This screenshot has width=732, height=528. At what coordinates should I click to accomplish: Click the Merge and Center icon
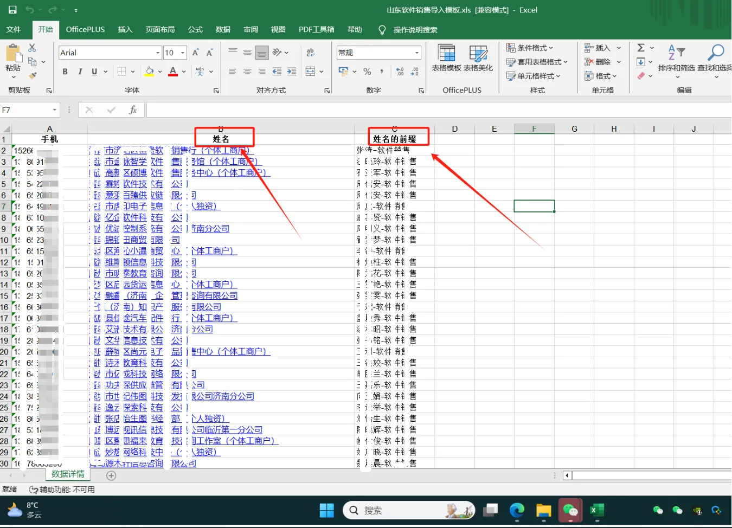click(x=310, y=72)
